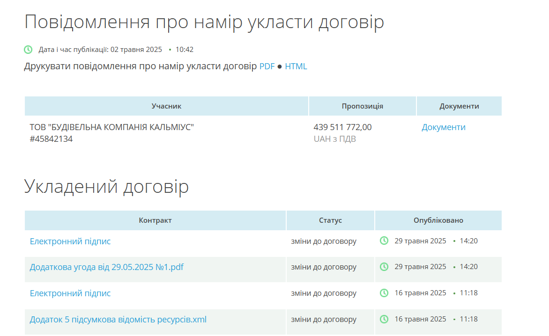Open Електронний підпис published 16 травня 2025
The image size is (549, 336).
[70, 293]
